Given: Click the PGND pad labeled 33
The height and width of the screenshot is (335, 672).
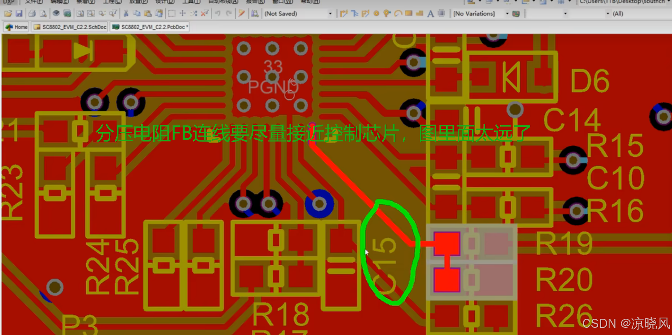Looking at the screenshot, I should pos(272,77).
